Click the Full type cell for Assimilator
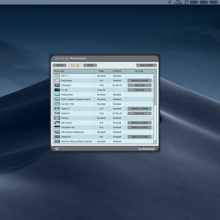 click(101, 80)
